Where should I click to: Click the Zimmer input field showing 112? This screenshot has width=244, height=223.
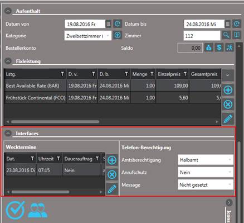click(202, 36)
